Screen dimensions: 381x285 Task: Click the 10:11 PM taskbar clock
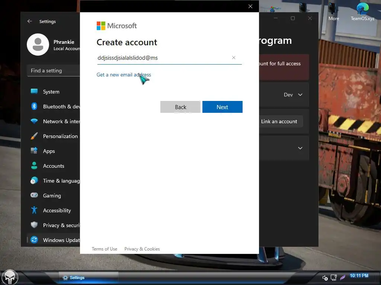coord(359,276)
